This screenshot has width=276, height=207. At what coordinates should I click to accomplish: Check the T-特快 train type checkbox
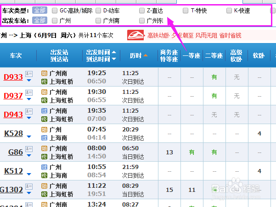(186, 11)
